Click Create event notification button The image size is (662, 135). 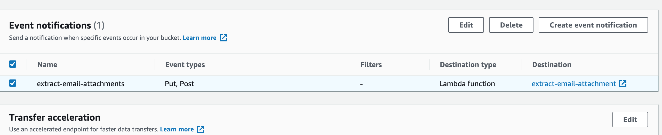point(593,25)
